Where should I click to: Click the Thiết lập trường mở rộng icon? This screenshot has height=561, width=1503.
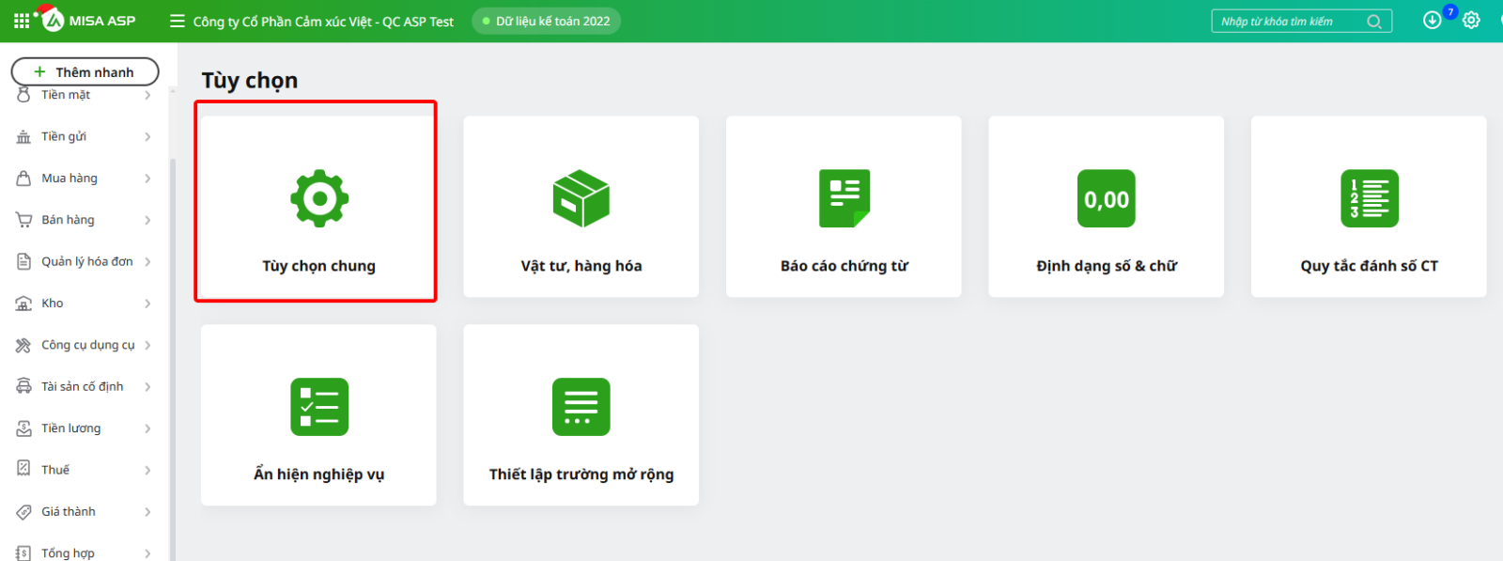(x=581, y=407)
